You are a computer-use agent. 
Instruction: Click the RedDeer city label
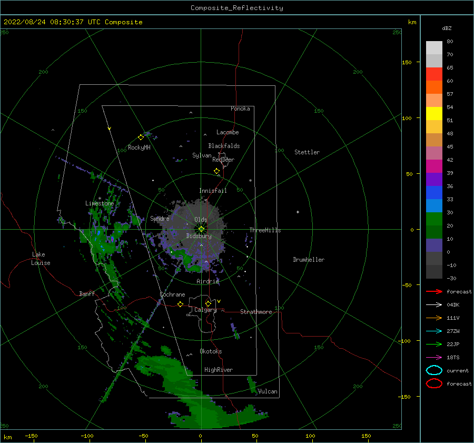click(x=223, y=160)
